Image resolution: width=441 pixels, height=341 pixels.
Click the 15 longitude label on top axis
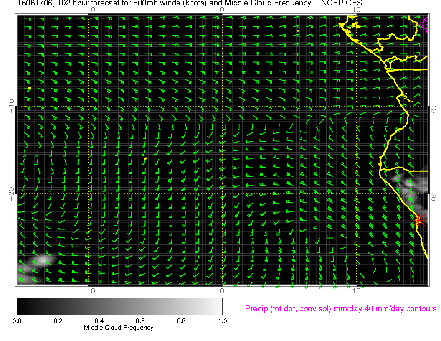point(356,9)
